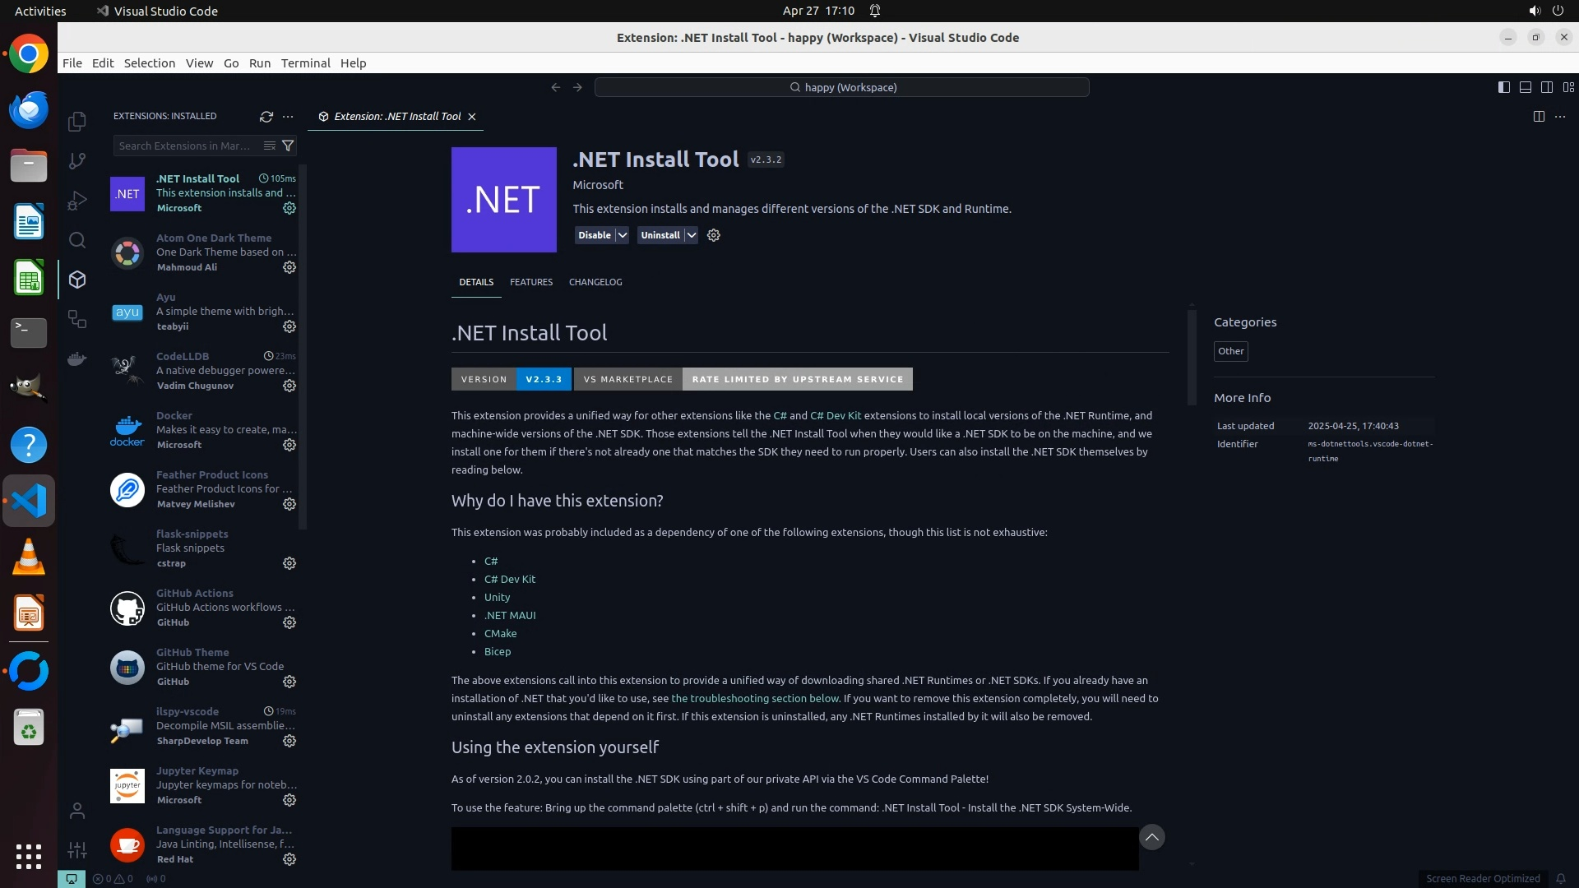1579x888 pixels.
Task: Click the C# Dev Kit link in list
Action: [x=510, y=579]
